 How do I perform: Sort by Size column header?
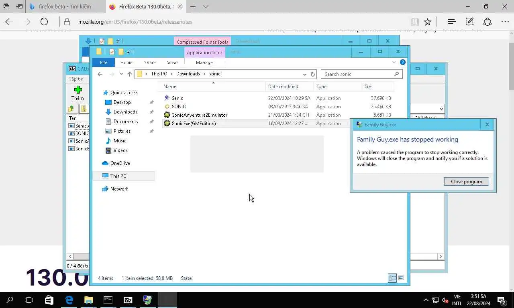(377, 87)
